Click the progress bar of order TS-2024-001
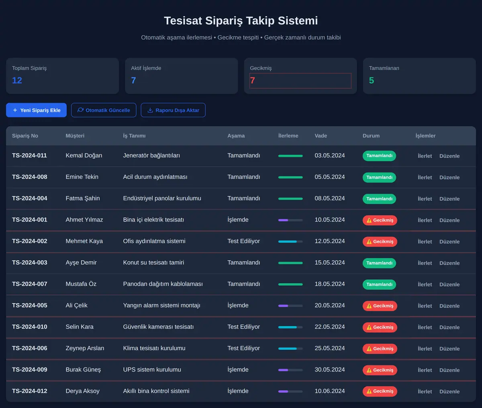This screenshot has height=408, width=482. [x=290, y=220]
